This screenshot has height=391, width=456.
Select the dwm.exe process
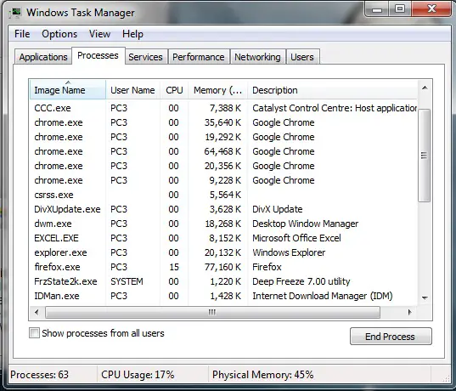223,224
